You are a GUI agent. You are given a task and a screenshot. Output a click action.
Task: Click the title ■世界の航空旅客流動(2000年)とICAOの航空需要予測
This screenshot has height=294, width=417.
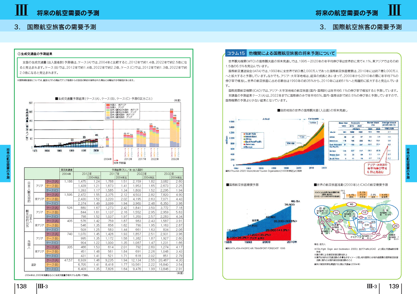coord(351,185)
